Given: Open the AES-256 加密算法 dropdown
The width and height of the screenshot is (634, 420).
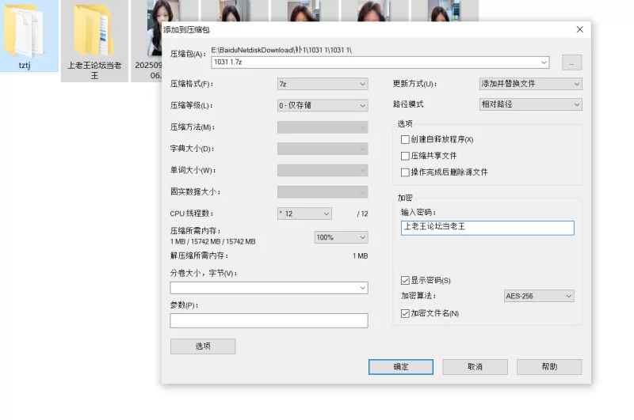Looking at the screenshot, I should coord(539,296).
